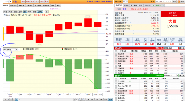Tick checkbox of seller row with -197
This screenshot has height=101, width=185.
116,91
